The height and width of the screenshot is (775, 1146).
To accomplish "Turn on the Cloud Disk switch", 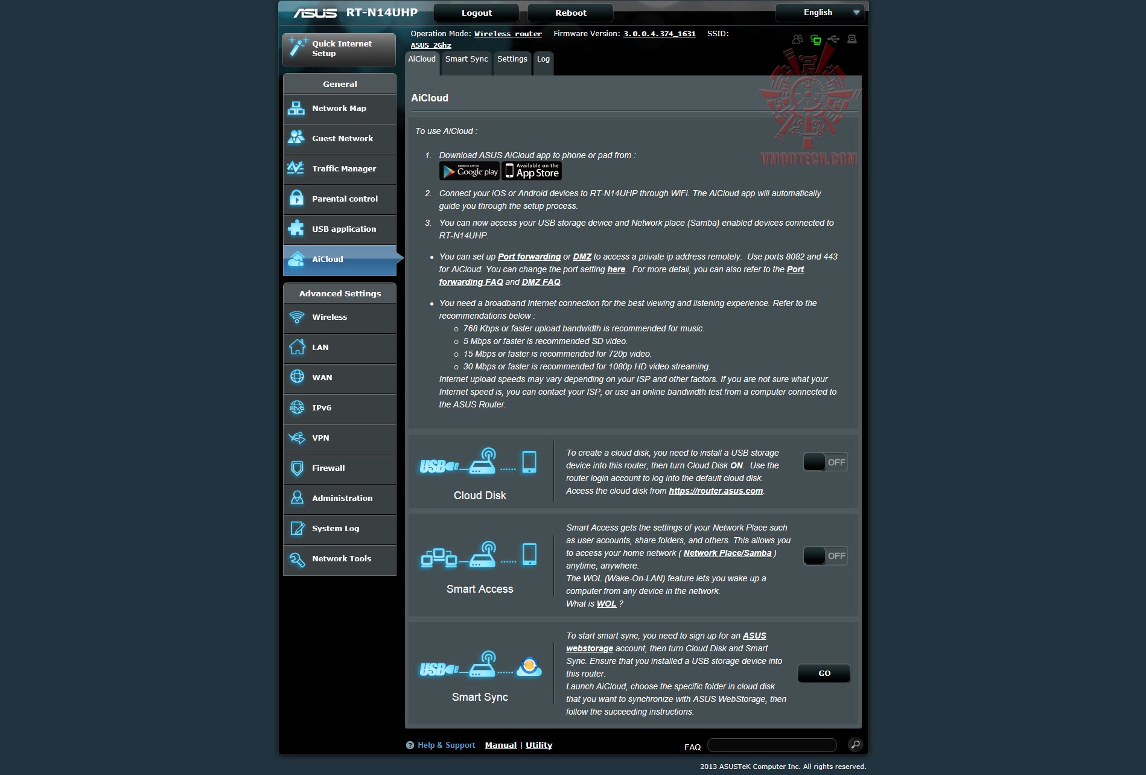I will point(825,462).
